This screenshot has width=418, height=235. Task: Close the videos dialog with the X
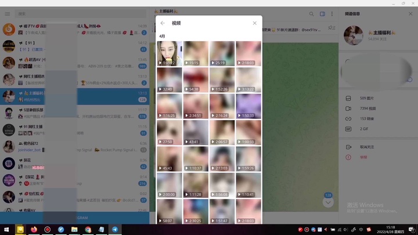click(x=254, y=23)
